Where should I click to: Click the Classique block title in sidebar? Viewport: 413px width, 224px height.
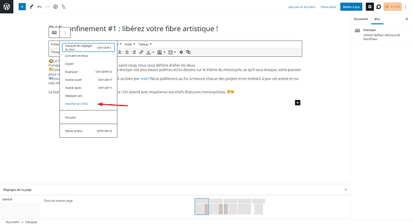coord(369,30)
